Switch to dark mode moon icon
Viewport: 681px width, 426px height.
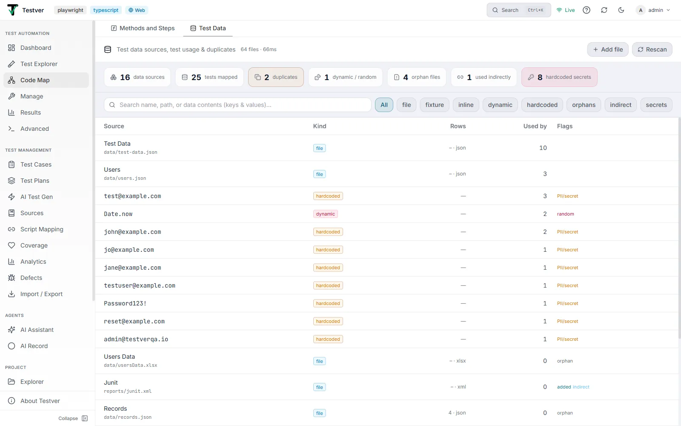(x=621, y=10)
